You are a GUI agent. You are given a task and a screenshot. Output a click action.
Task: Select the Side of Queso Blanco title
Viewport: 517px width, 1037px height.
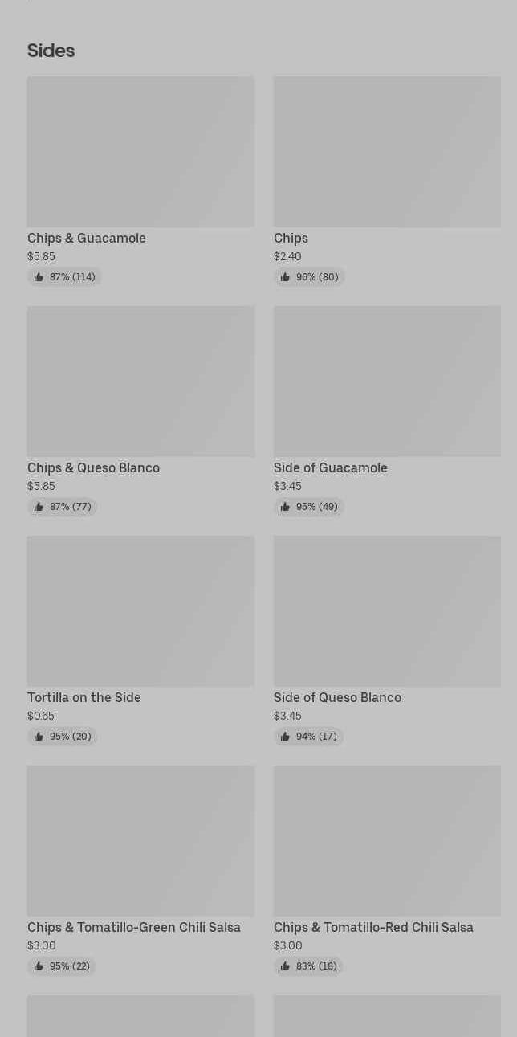(337, 697)
